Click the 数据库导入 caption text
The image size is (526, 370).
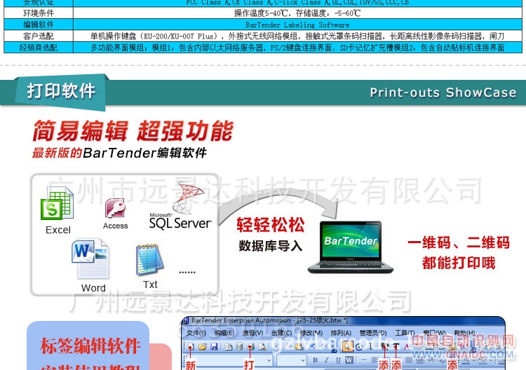tap(271, 246)
